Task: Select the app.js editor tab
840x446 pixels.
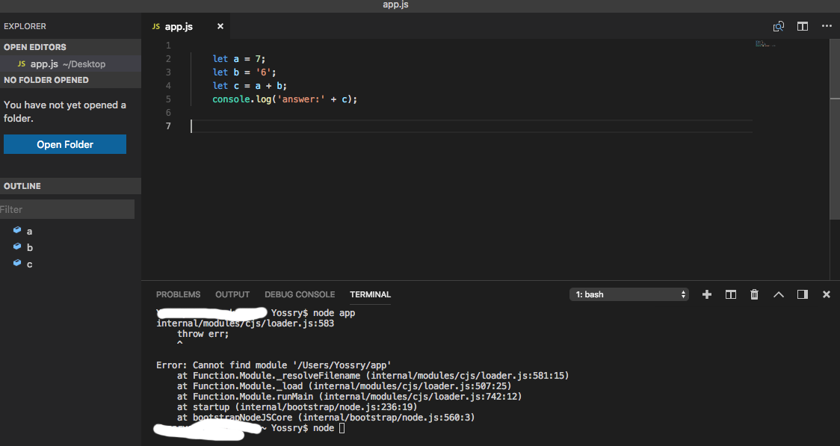Action: [186, 26]
